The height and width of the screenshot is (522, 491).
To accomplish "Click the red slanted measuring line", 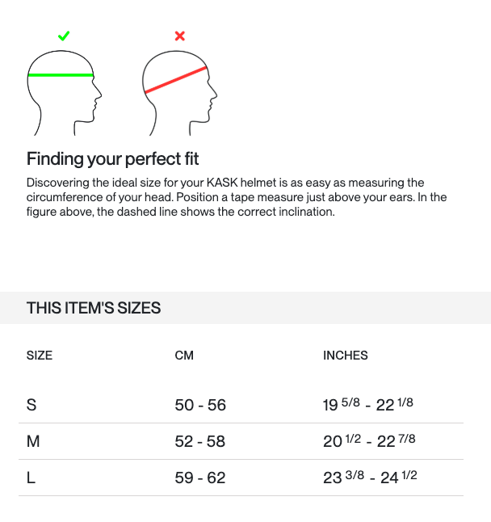I will click(x=175, y=81).
